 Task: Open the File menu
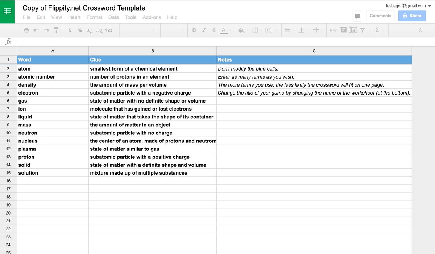pyautogui.click(x=26, y=17)
